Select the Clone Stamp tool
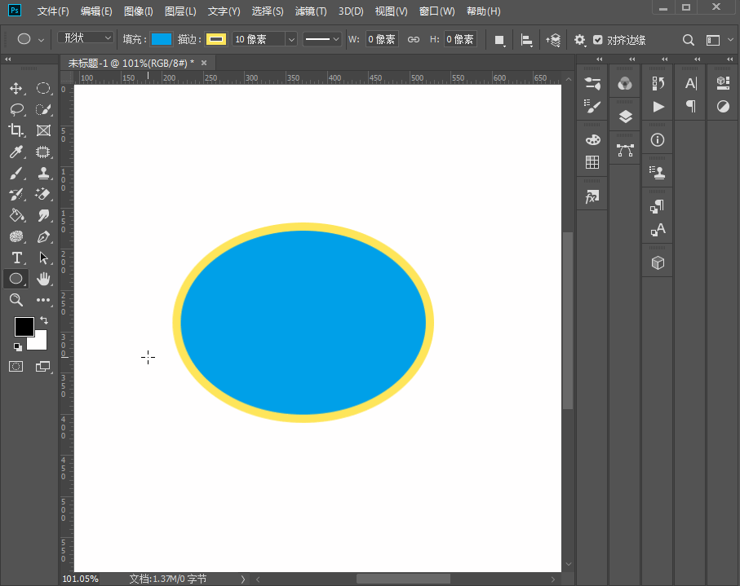 pos(43,173)
